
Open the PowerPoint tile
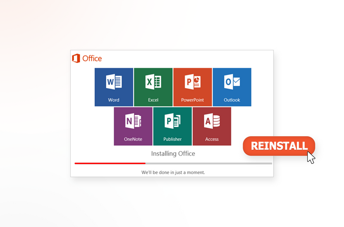click(x=193, y=87)
